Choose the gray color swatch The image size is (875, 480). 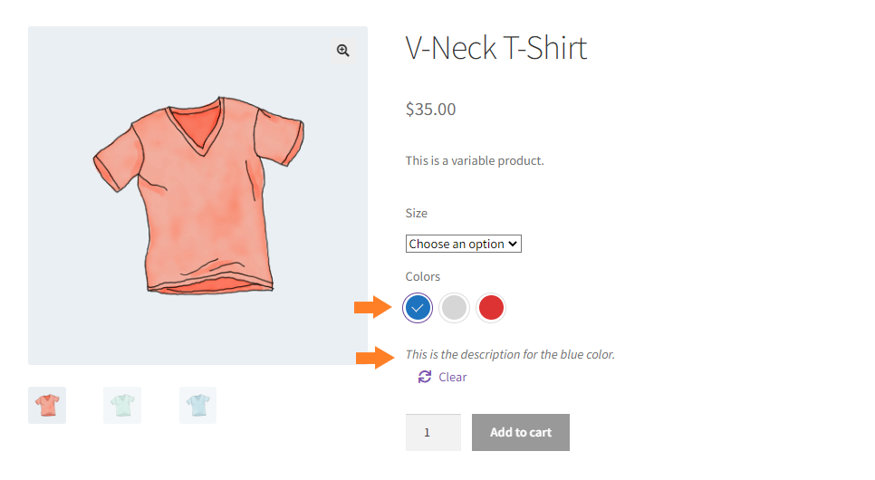454,308
